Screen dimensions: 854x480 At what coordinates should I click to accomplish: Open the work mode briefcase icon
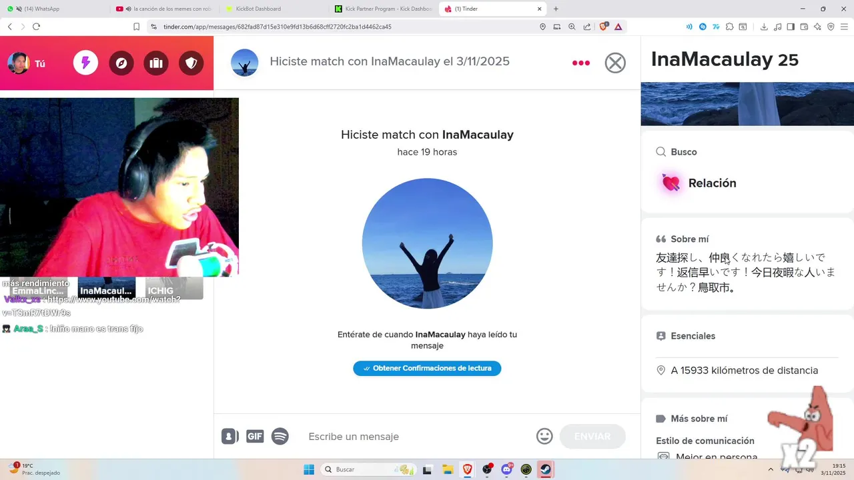pyautogui.click(x=156, y=63)
